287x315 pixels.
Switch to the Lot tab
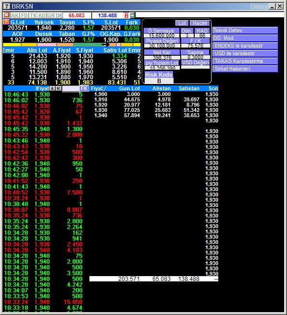182,23
